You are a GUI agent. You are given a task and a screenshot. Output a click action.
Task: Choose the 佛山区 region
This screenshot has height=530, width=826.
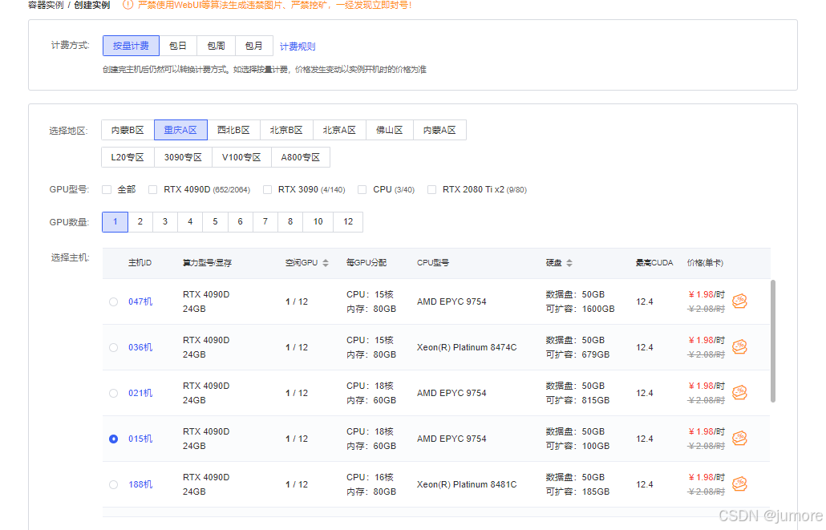(389, 130)
